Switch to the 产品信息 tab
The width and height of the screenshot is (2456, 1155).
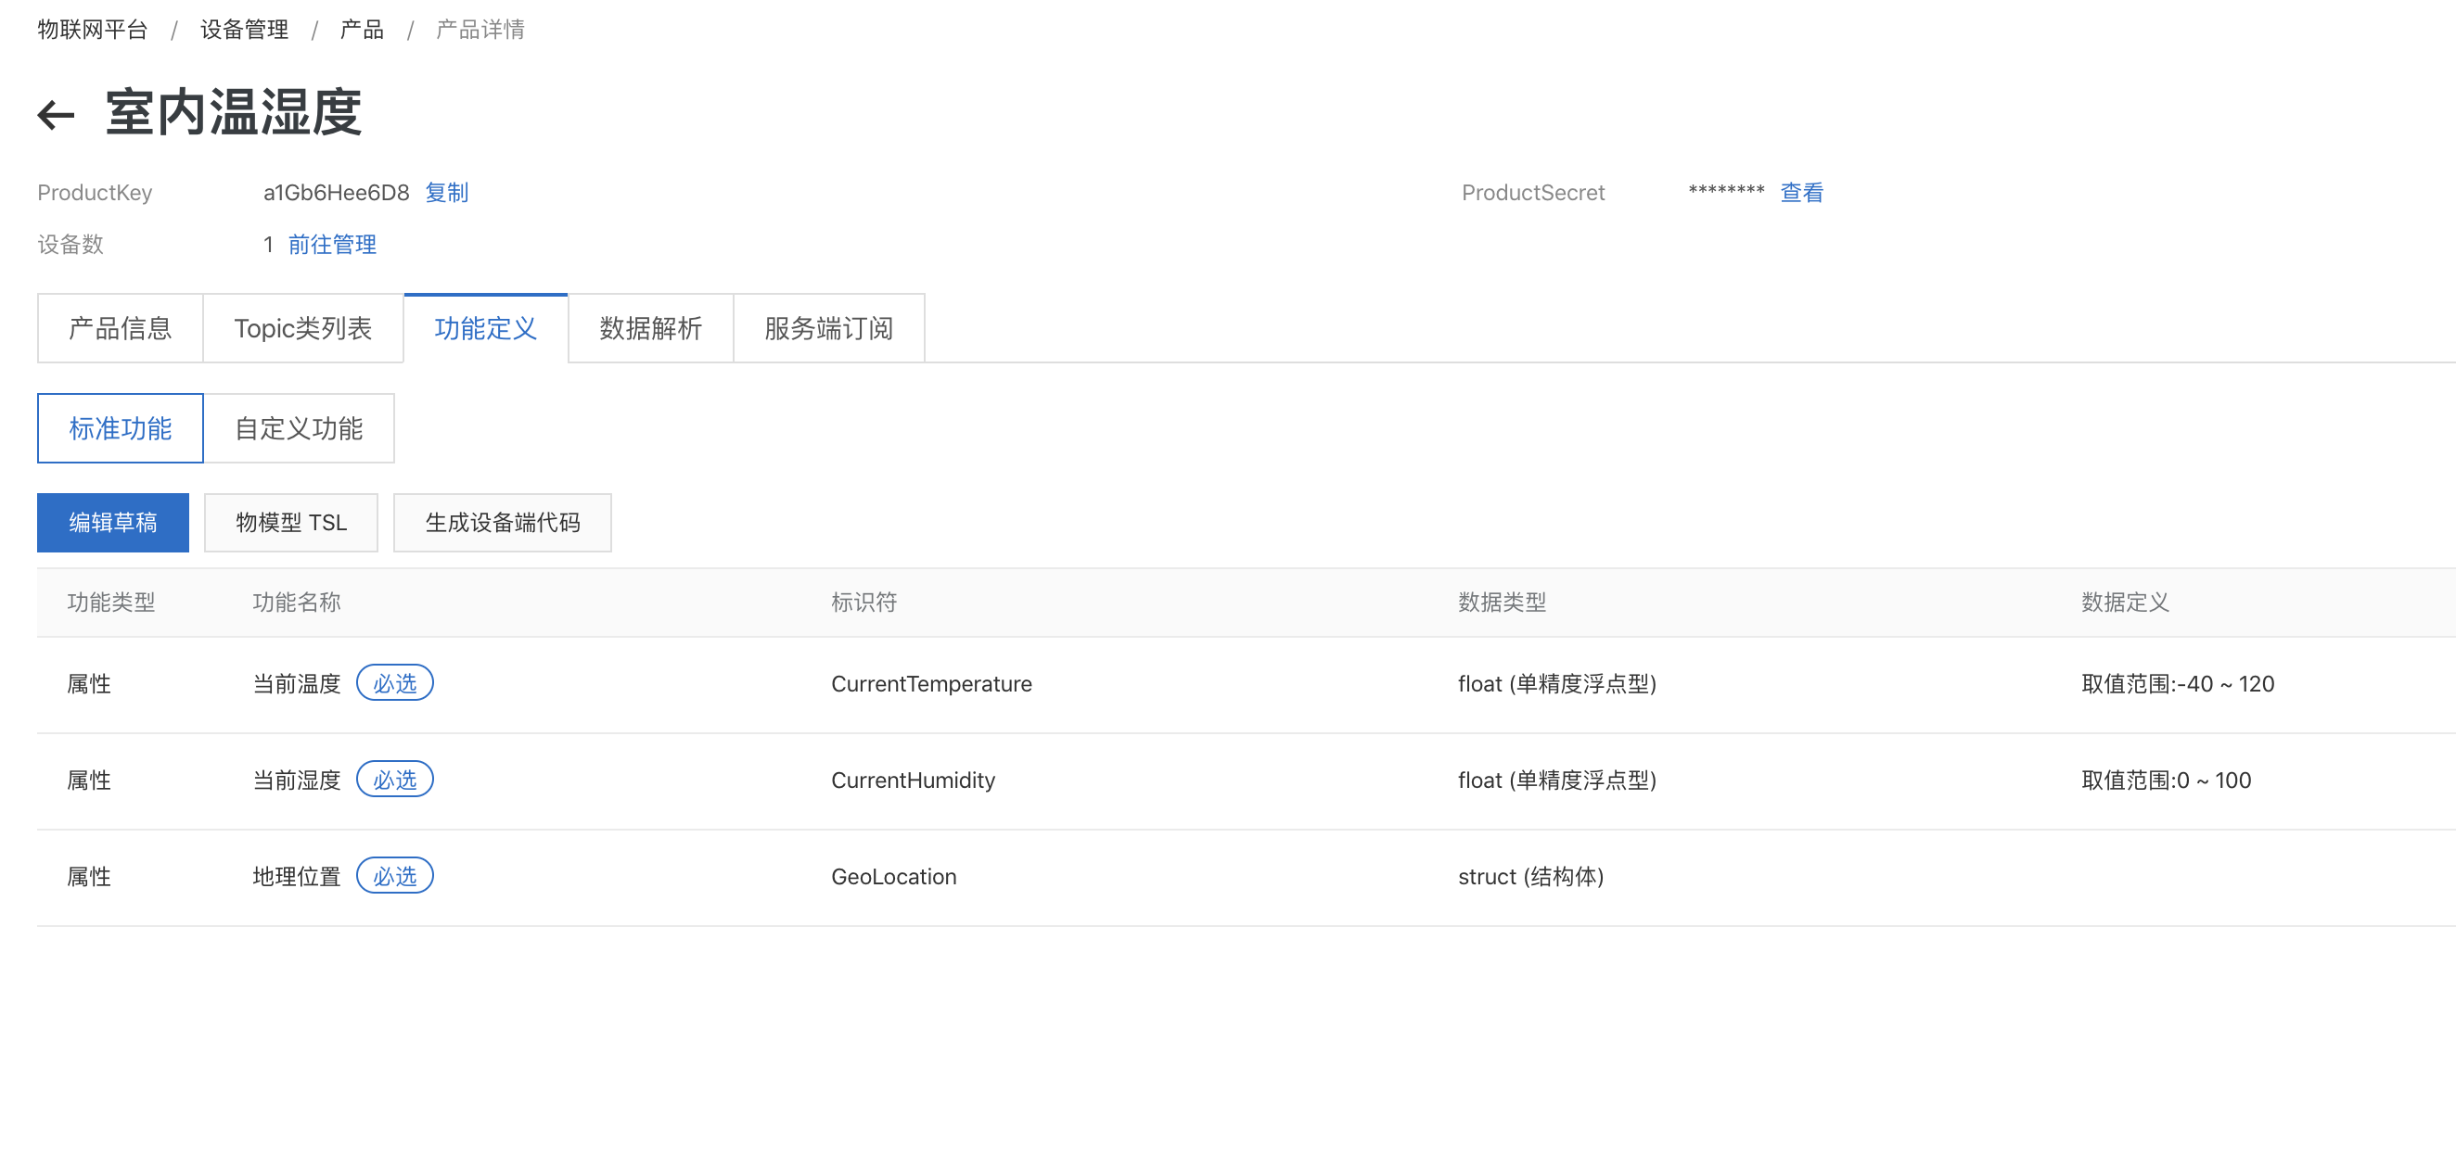click(x=121, y=329)
